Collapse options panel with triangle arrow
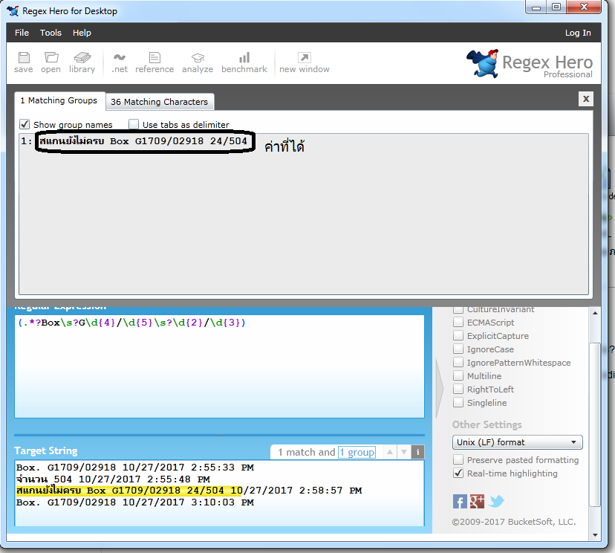615x553 pixels. pyautogui.click(x=440, y=388)
